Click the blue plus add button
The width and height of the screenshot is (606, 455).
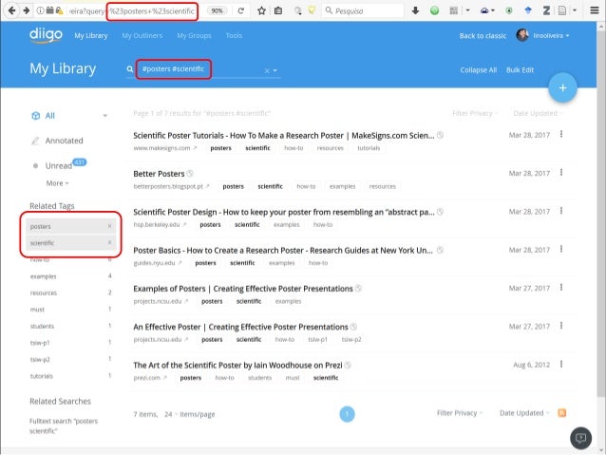pos(562,87)
